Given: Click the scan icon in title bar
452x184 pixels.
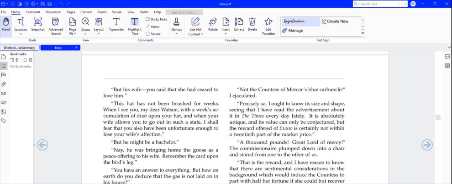Looking at the screenshot, I should 42,4.
